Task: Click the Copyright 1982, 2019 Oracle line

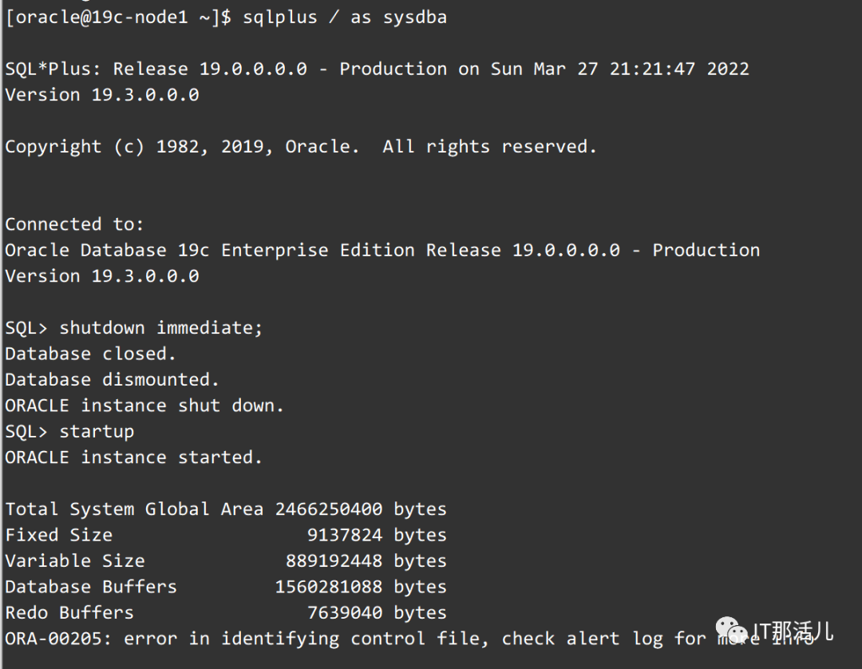Action: (300, 146)
